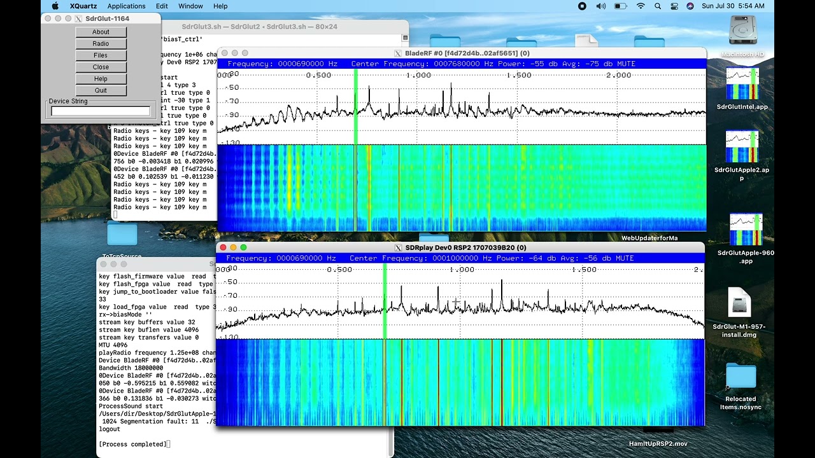Open the SdrGlutIntel.app desktop icon
The height and width of the screenshot is (458, 815).
(742, 83)
